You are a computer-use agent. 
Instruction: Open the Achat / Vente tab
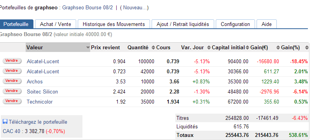[56, 24]
